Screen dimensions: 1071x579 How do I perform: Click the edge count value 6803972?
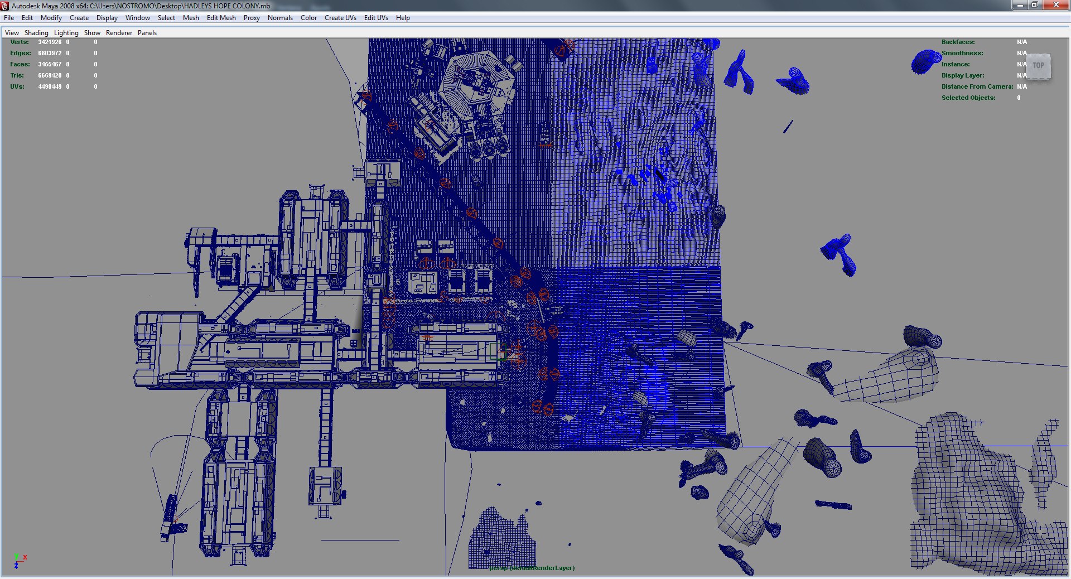tap(50, 53)
